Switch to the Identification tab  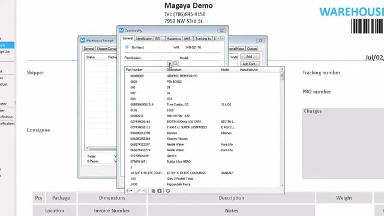144,38
